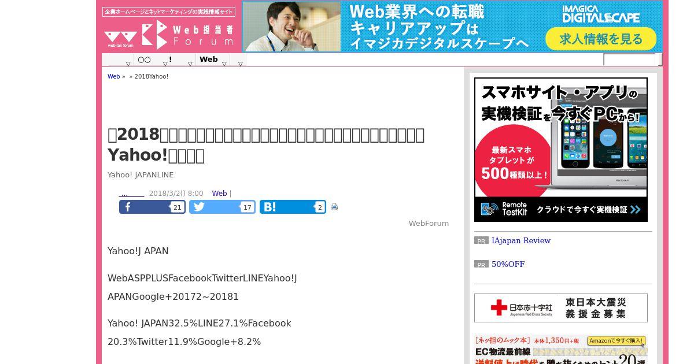Share the article on Facebook

(152, 207)
